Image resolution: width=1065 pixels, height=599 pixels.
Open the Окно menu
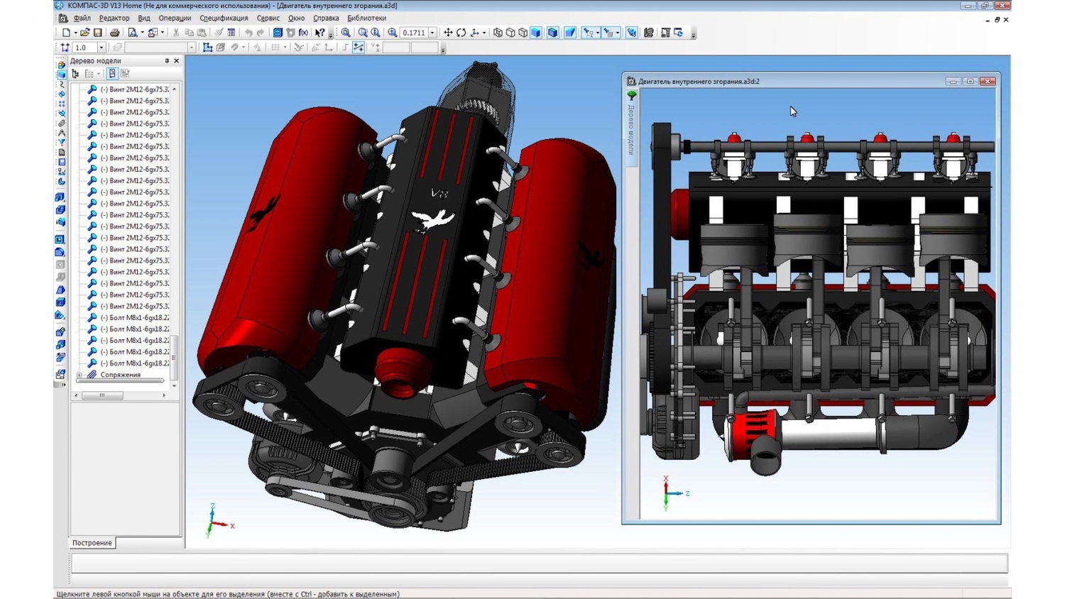coord(296,18)
